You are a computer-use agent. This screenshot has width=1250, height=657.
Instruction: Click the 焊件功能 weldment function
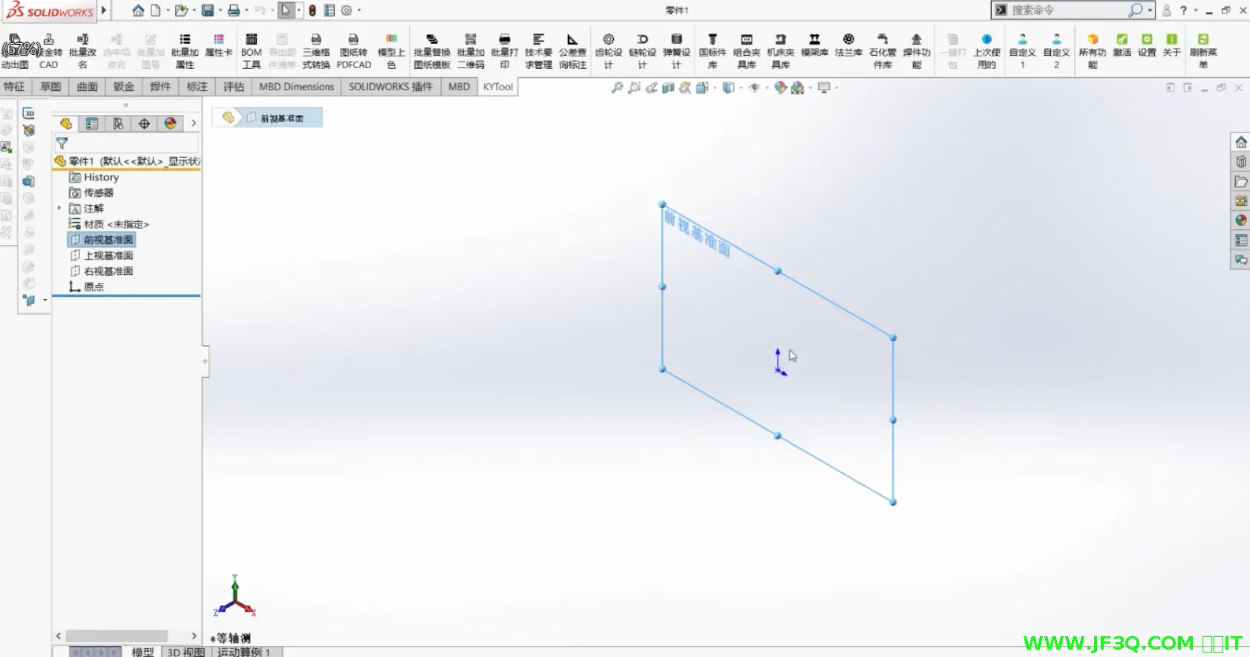(917, 50)
